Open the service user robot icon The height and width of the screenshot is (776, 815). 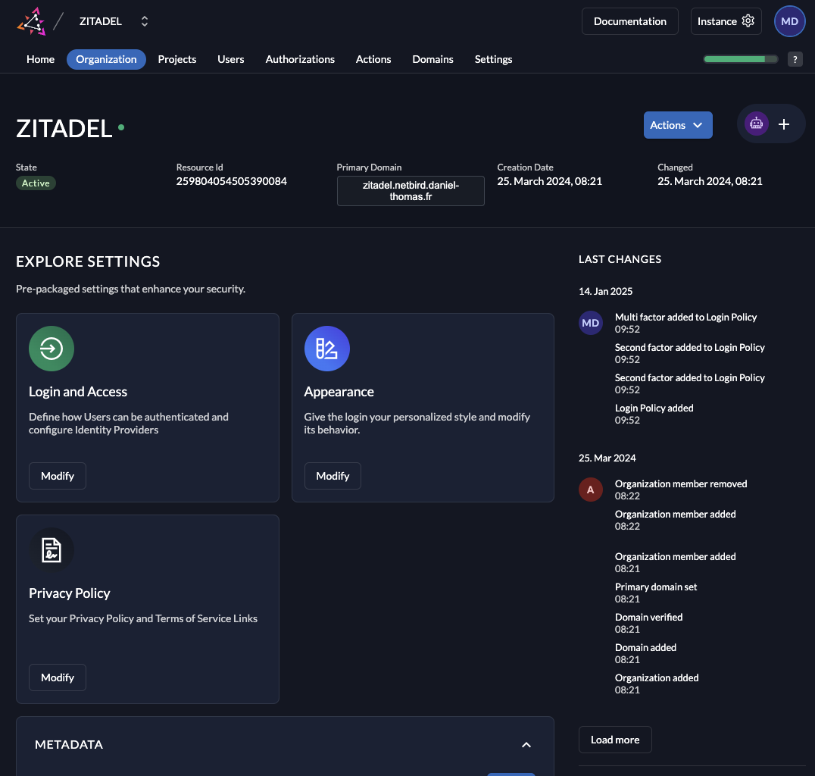pyautogui.click(x=756, y=123)
